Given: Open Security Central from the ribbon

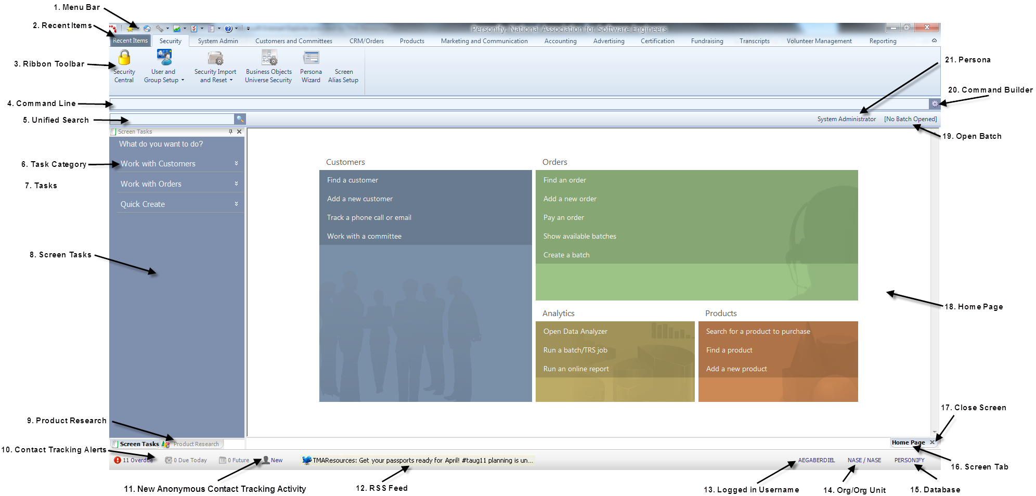Looking at the screenshot, I should pyautogui.click(x=124, y=66).
